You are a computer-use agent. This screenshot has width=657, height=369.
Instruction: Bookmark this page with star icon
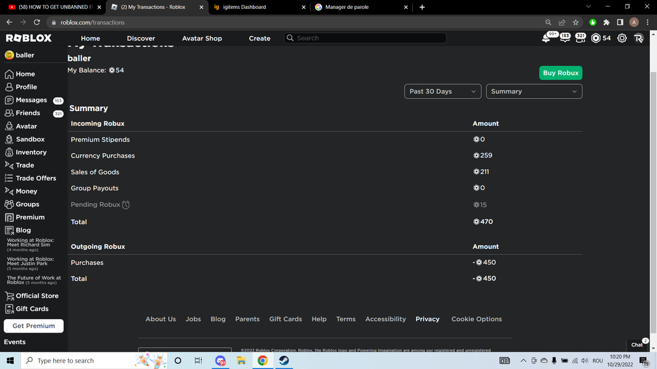click(576, 22)
